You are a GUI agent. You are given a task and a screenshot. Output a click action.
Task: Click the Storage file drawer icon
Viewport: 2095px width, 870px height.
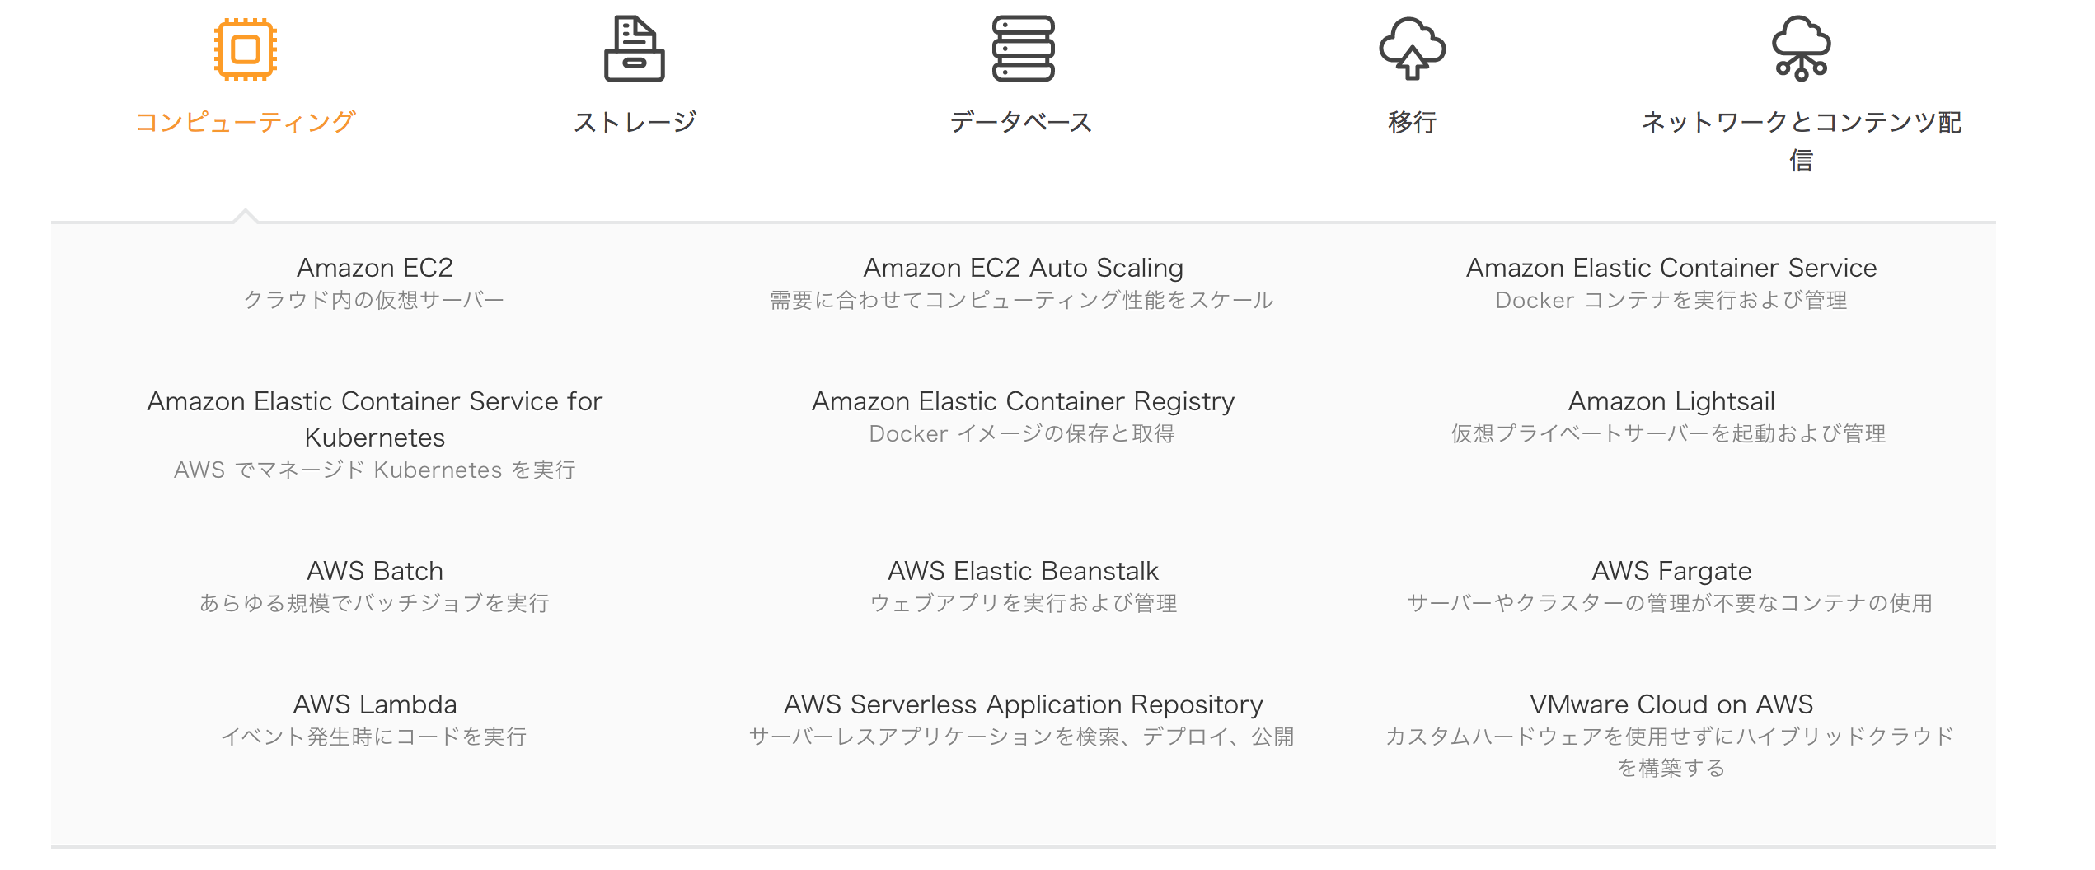[x=634, y=49]
